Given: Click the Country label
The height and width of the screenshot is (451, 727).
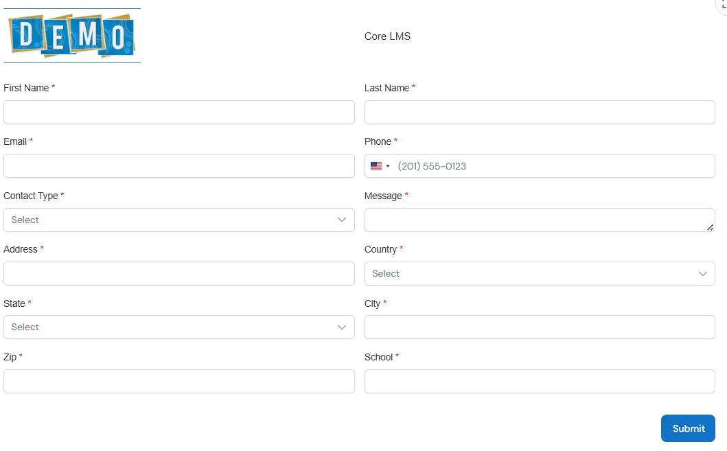Looking at the screenshot, I should tap(380, 249).
